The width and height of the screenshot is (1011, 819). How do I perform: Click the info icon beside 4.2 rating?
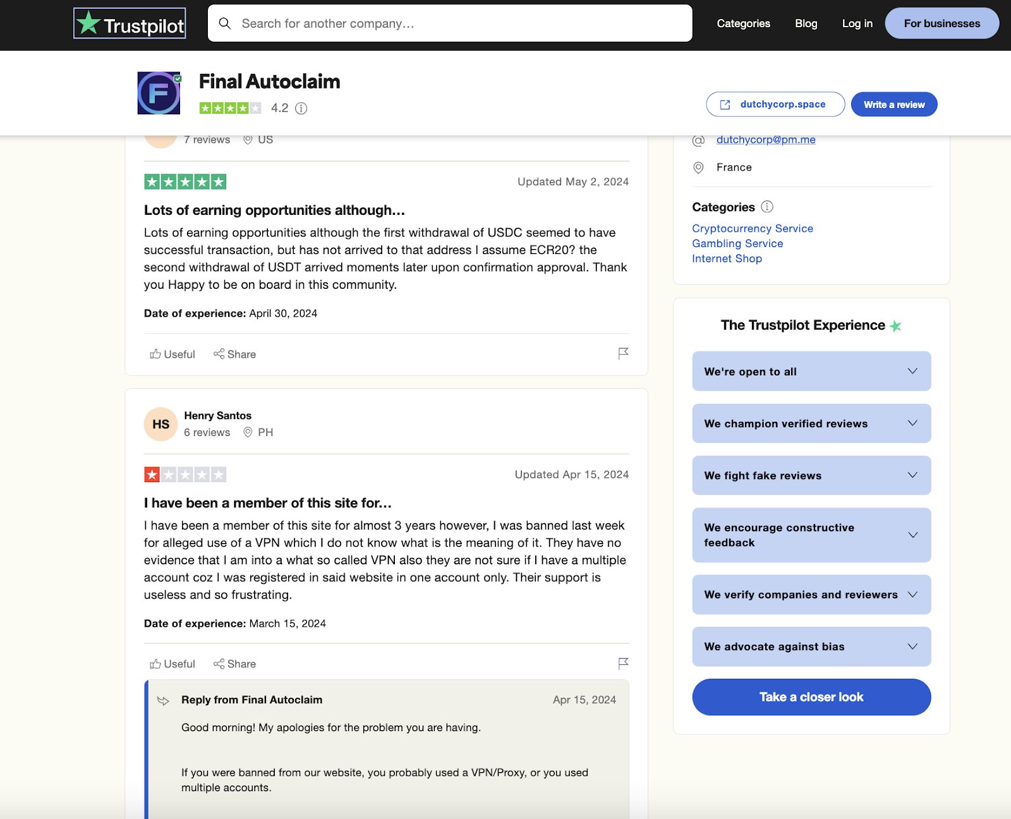coord(301,108)
